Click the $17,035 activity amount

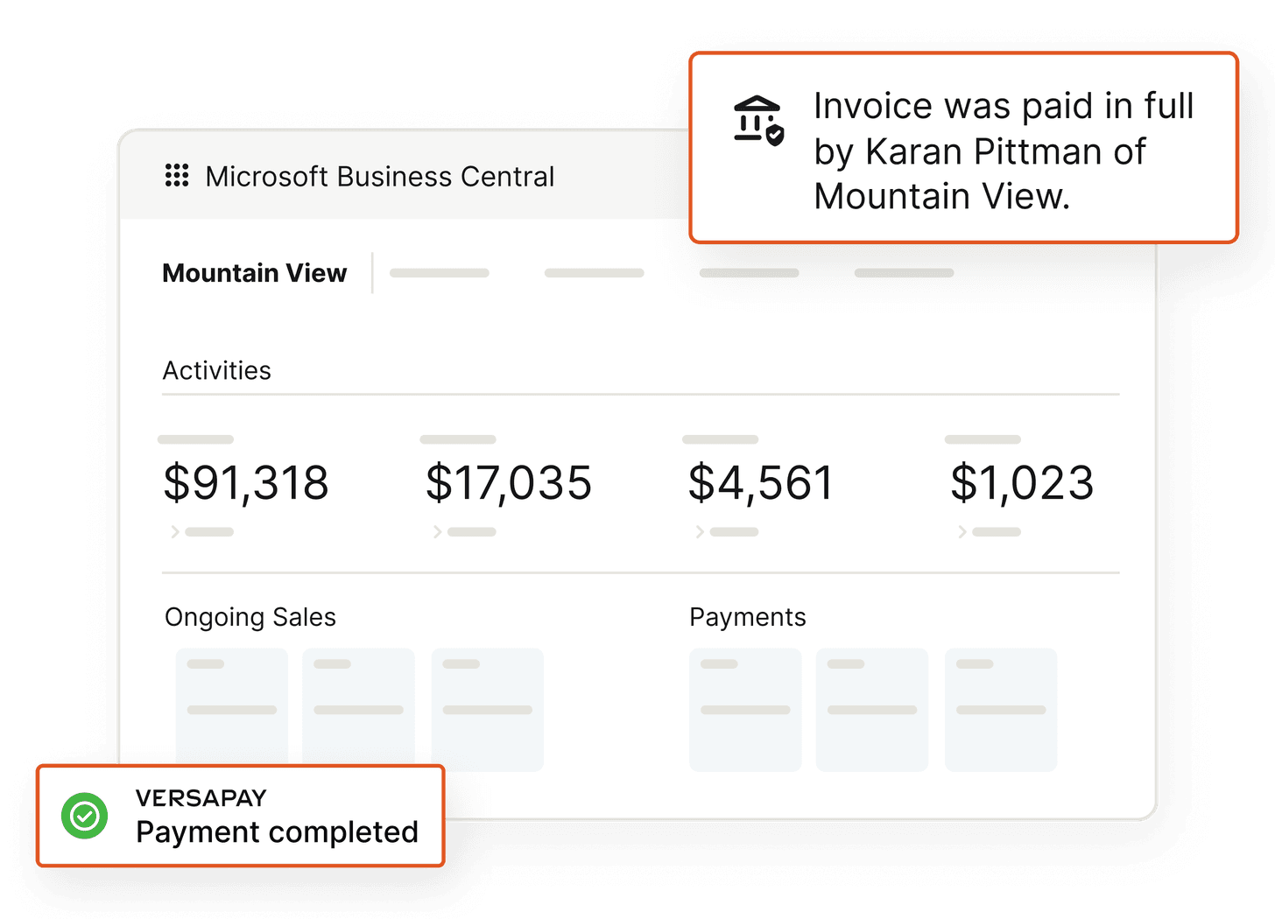pos(509,483)
